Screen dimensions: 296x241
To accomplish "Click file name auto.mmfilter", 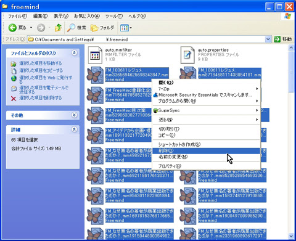I will (x=118, y=50).
